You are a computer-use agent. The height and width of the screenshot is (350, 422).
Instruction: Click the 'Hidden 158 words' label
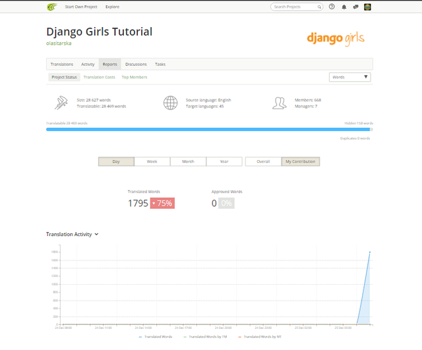(x=359, y=123)
